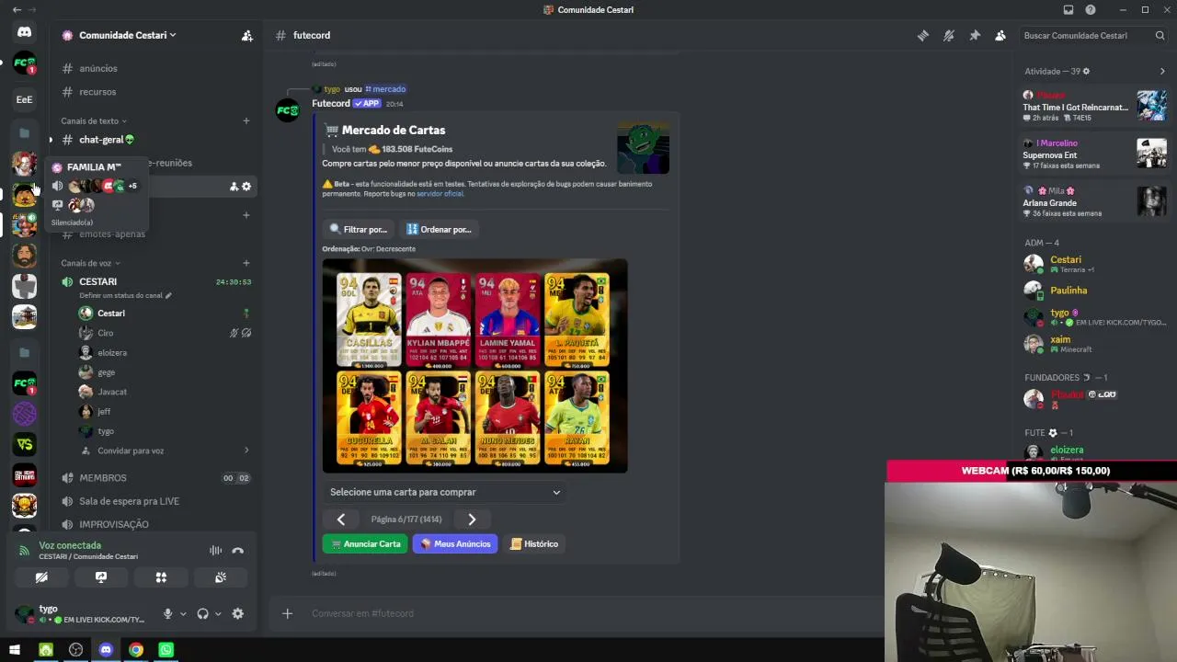Viewport: 1177px width, 662px height.
Task: Create a text channel in Canais de texto
Action: (246, 121)
